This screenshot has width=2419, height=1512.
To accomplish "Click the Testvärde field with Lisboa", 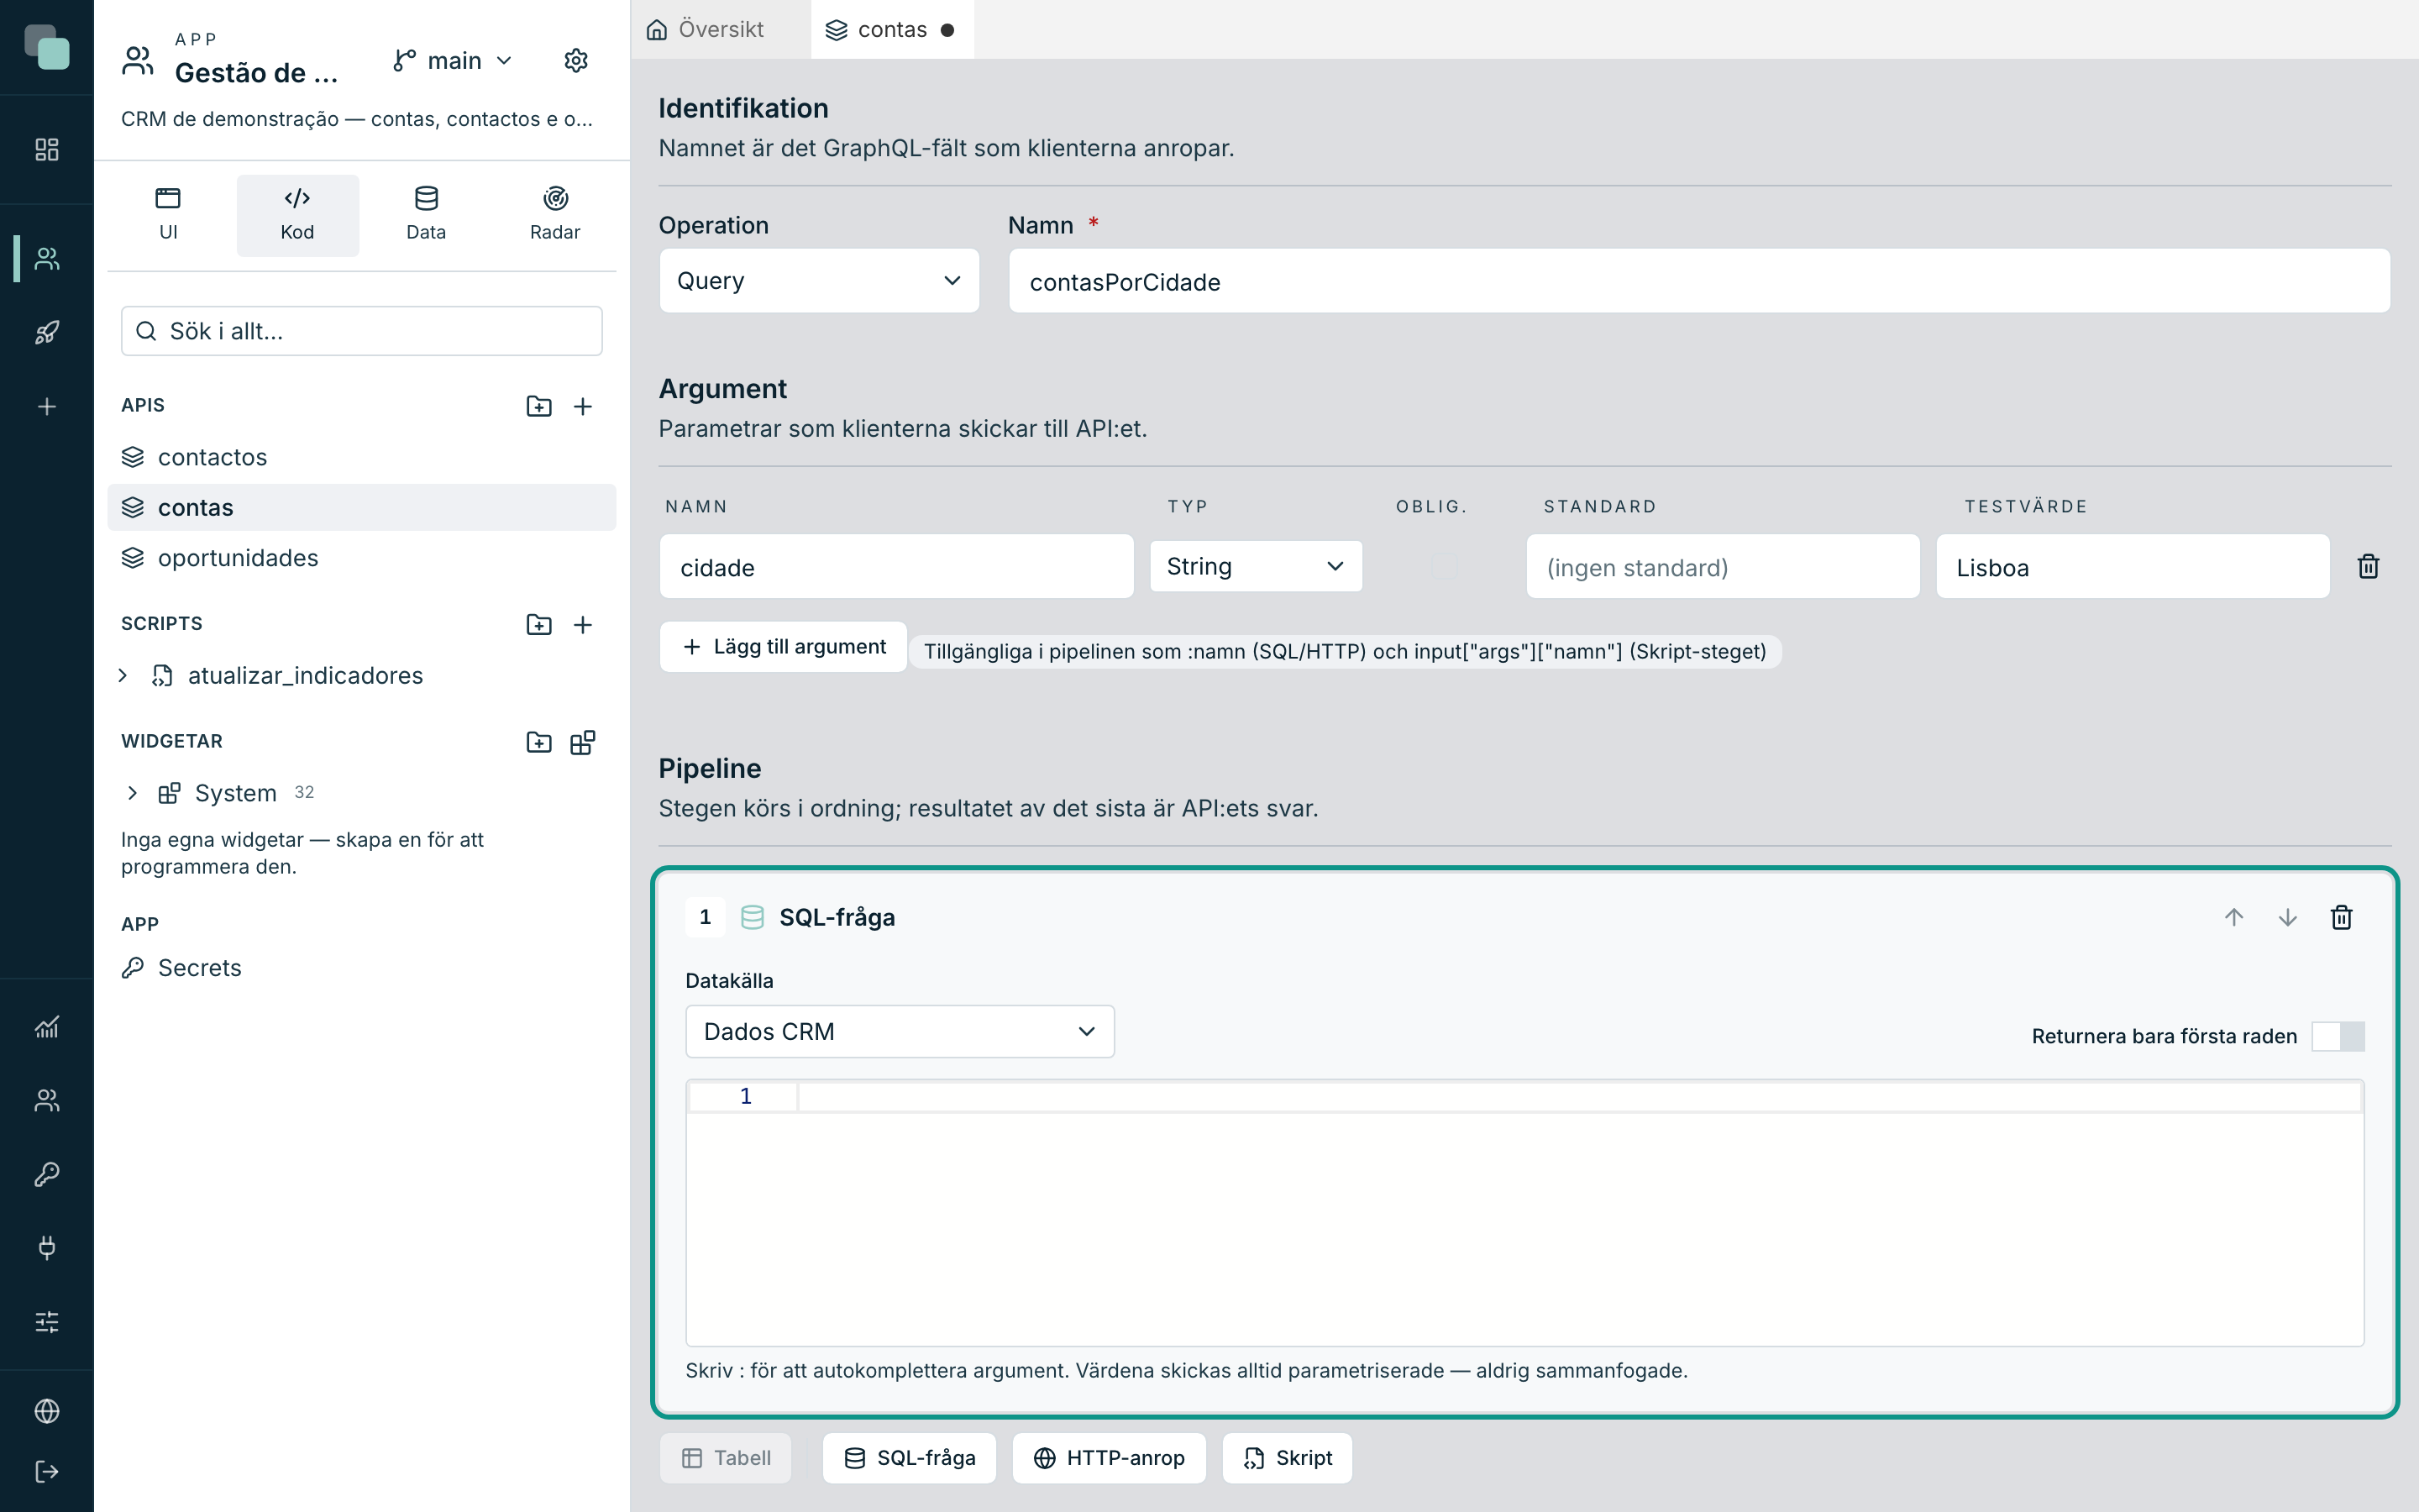I will click(2132, 567).
